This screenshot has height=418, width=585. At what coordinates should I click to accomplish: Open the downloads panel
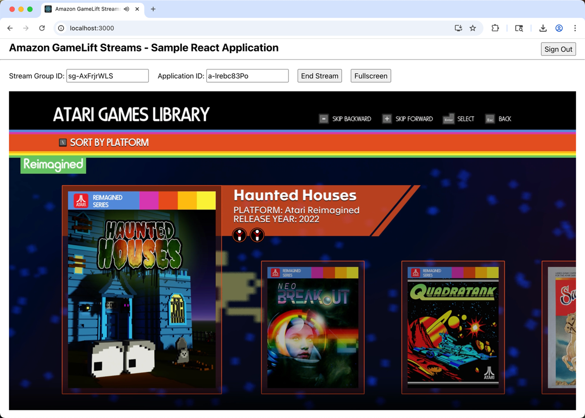click(543, 28)
